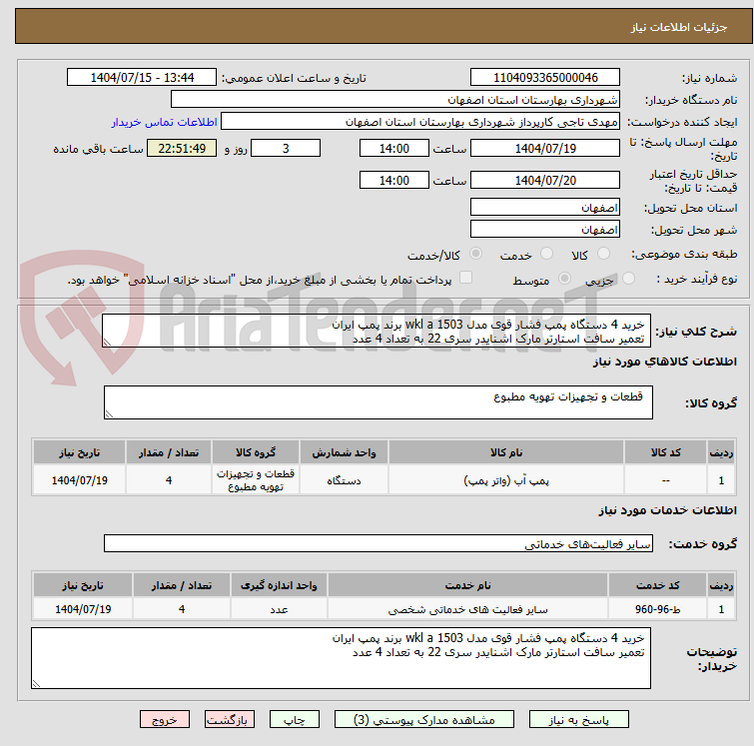754x746 pixels.
Task: Click the گروه کالا column header in goods table
Action: [x=256, y=452]
